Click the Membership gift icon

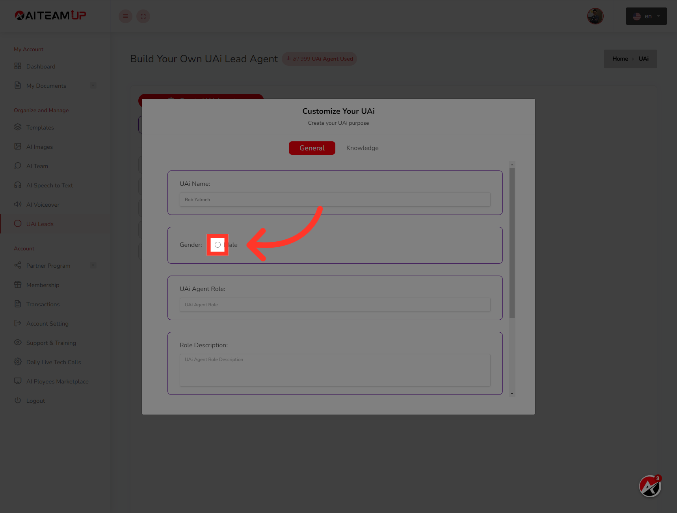[x=18, y=285]
